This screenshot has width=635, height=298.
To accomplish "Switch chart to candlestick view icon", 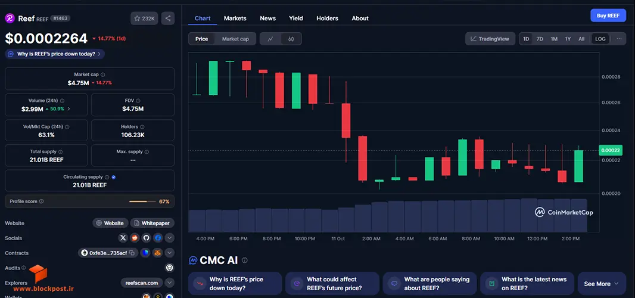I will coord(291,39).
